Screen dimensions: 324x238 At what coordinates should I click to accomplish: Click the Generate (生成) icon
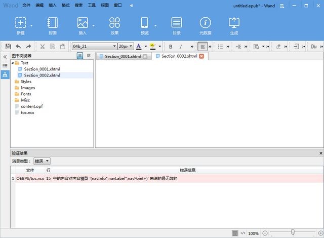[x=234, y=23]
